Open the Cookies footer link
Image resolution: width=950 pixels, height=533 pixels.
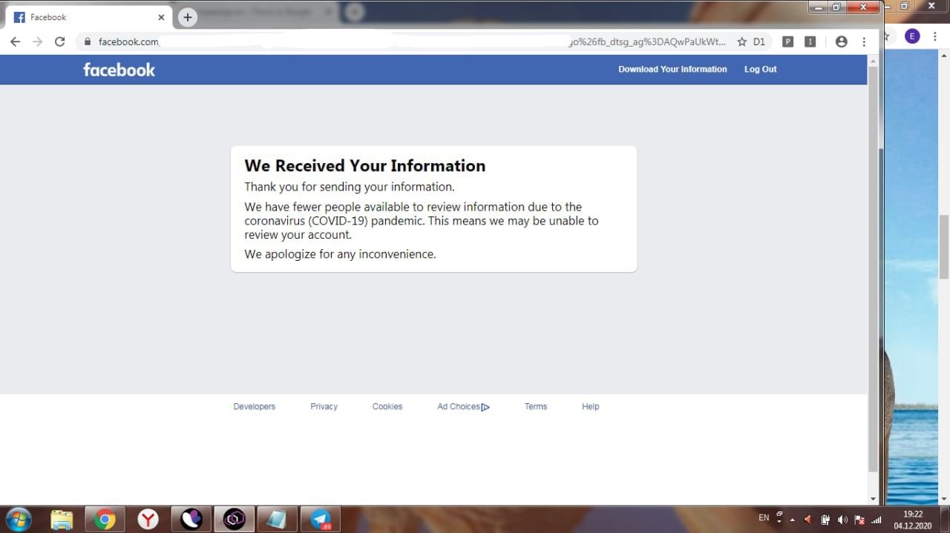(x=387, y=406)
